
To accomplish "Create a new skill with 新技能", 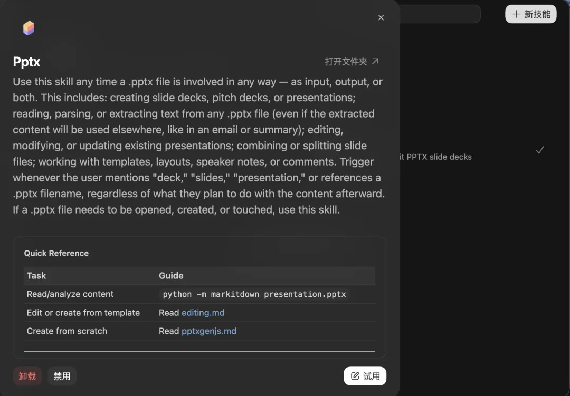I will click(x=531, y=14).
